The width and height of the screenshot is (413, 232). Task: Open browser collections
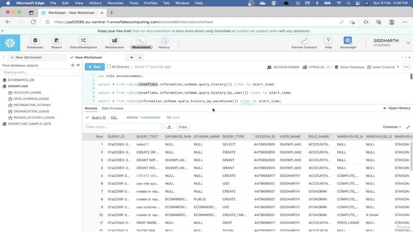[379, 22]
